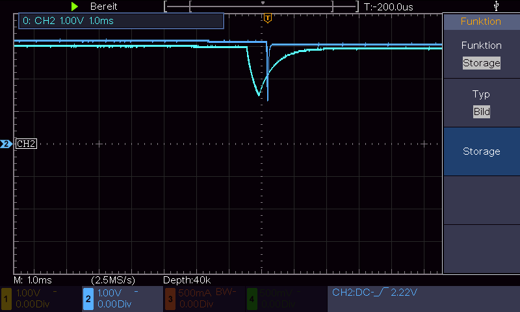Image resolution: width=520 pixels, height=312 pixels.
Task: Click the highlighted Storage save button
Action: [481, 151]
